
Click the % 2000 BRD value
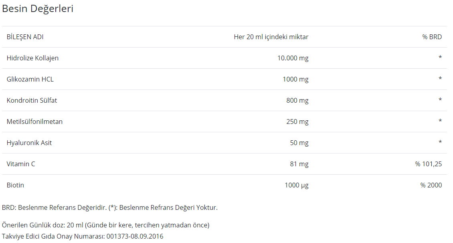click(431, 185)
